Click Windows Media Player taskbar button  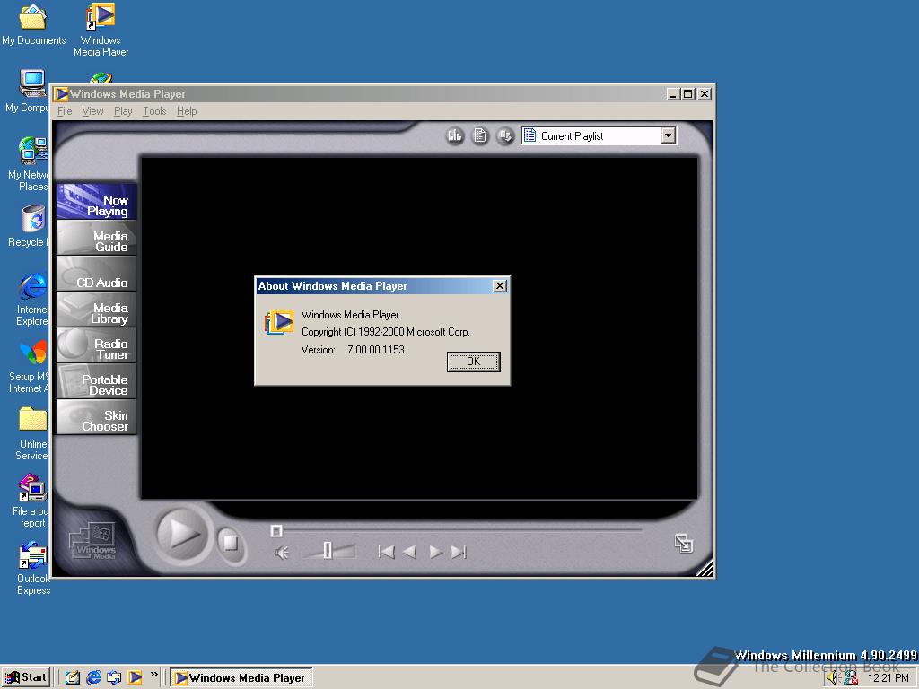241,678
